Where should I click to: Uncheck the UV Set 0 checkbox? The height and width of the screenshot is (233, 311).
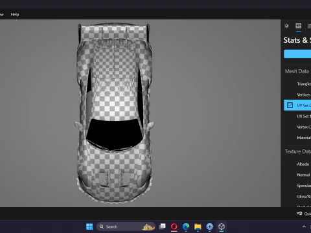coord(290,105)
